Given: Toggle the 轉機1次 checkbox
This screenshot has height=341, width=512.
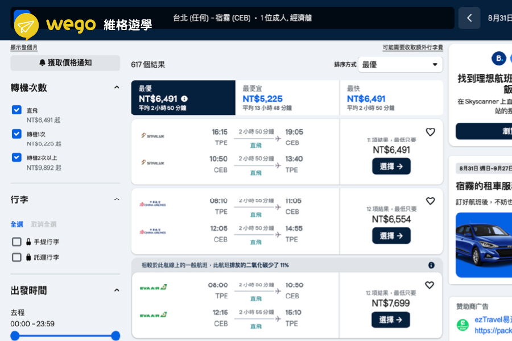Looking at the screenshot, I should click(16, 134).
